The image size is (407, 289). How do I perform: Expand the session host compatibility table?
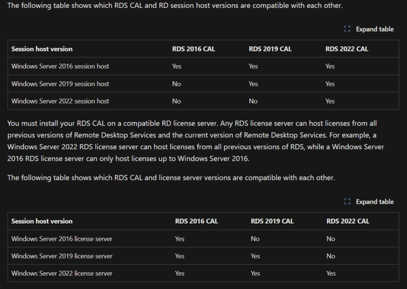tap(369, 29)
